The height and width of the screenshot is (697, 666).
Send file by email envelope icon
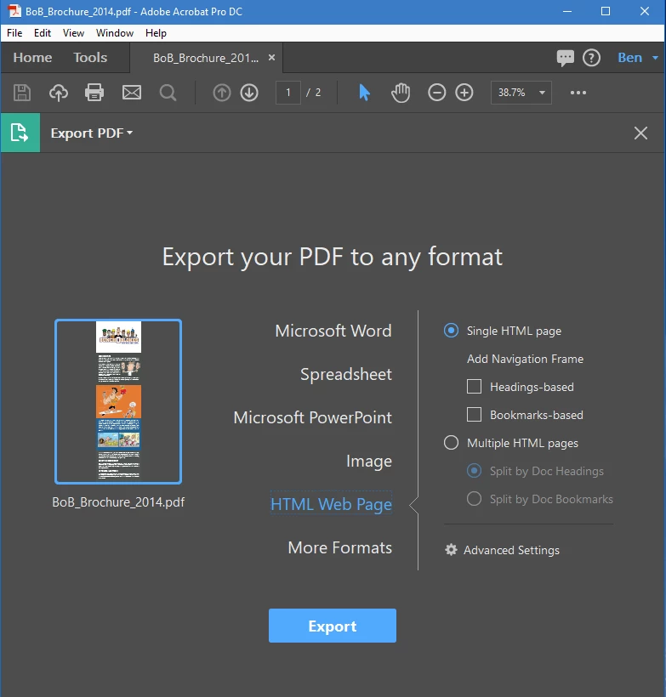(132, 93)
